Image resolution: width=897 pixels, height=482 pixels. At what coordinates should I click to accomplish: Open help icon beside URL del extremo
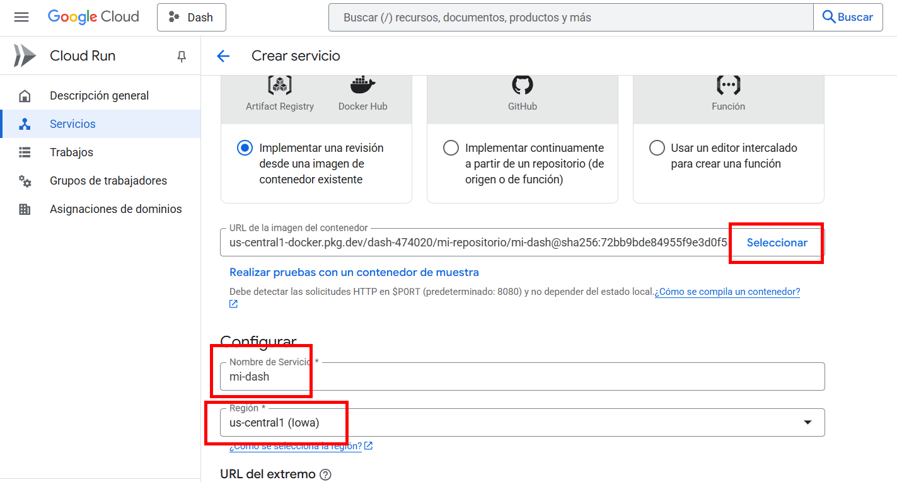325,474
